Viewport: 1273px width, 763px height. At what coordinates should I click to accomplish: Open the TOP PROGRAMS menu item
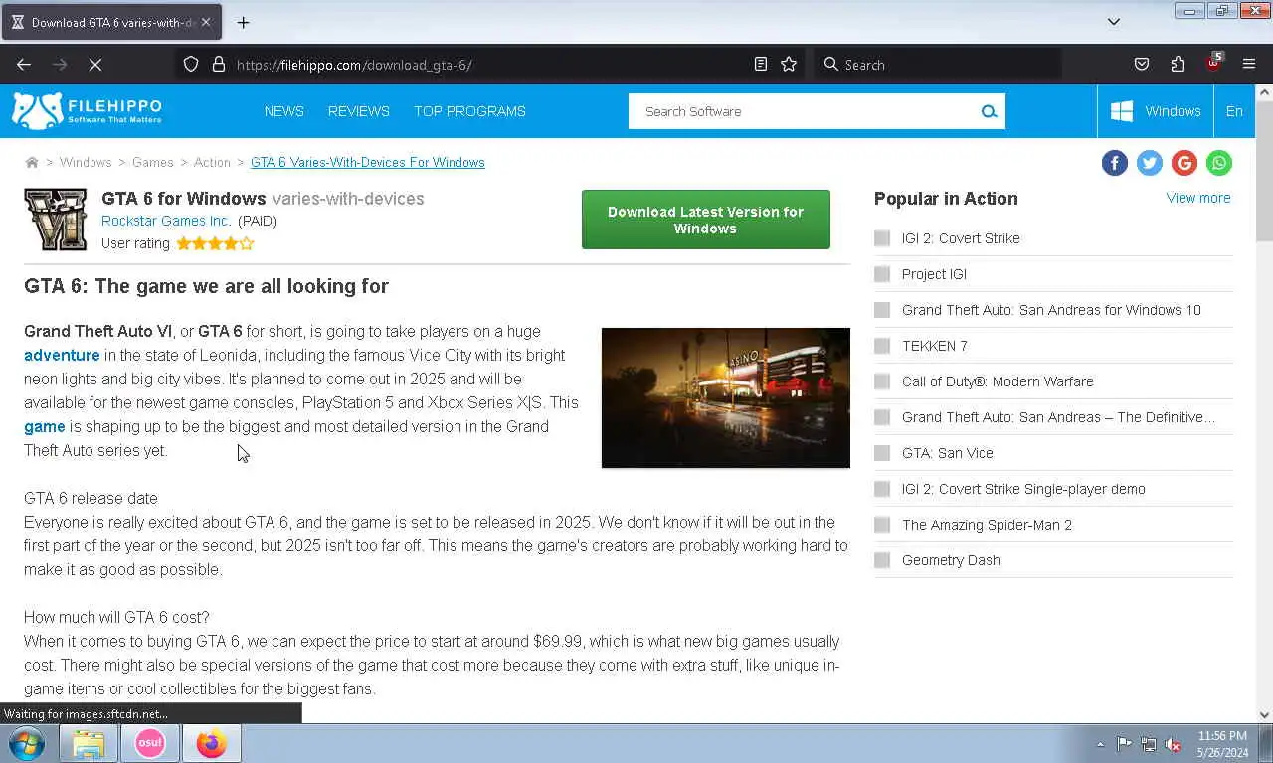coord(469,111)
